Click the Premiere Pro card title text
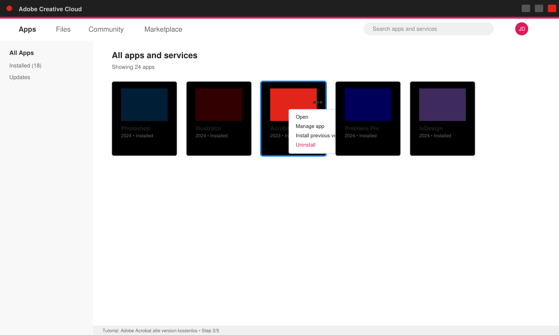Viewport: 559px width, 335px height. 362,128
